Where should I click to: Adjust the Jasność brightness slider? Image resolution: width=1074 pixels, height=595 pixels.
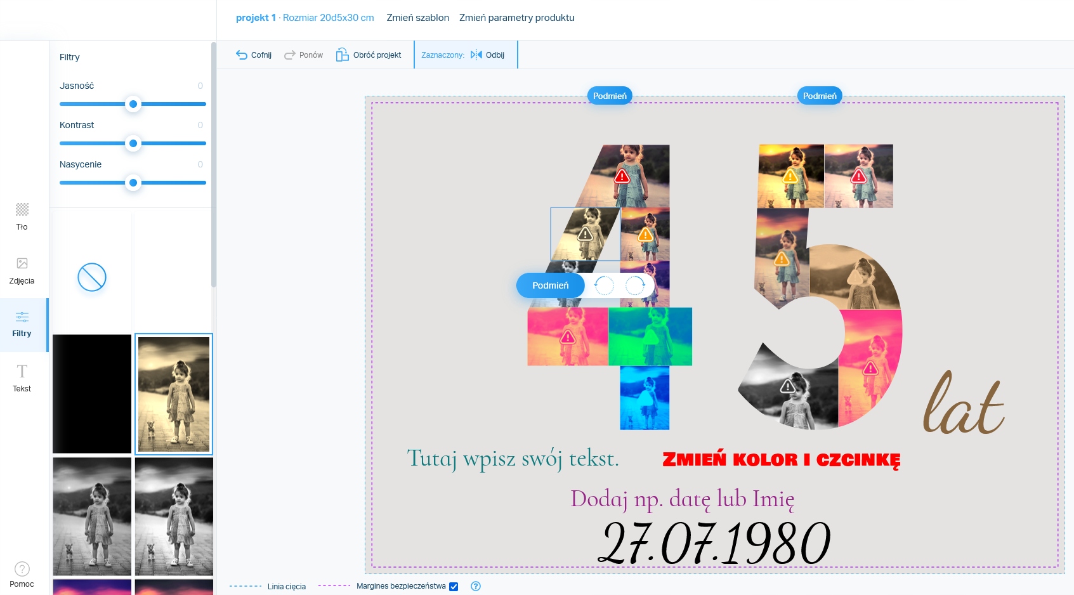[133, 104]
